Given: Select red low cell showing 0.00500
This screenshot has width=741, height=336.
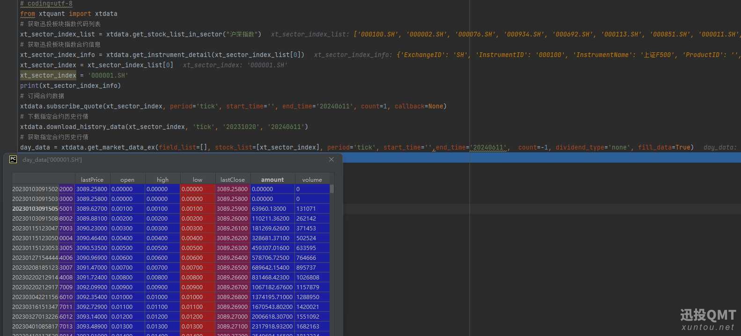Looking at the screenshot, I should pos(192,248).
